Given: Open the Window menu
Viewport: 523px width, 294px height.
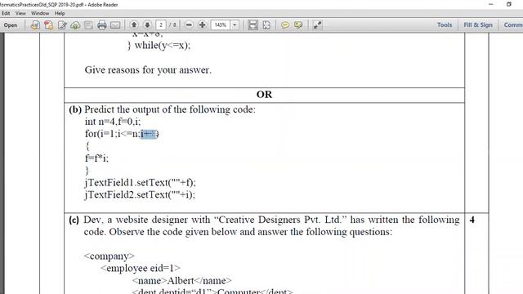Looking at the screenshot, I should tap(40, 13).
